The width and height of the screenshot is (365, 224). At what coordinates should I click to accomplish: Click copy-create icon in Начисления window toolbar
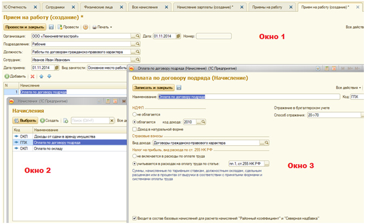click(x=66, y=120)
